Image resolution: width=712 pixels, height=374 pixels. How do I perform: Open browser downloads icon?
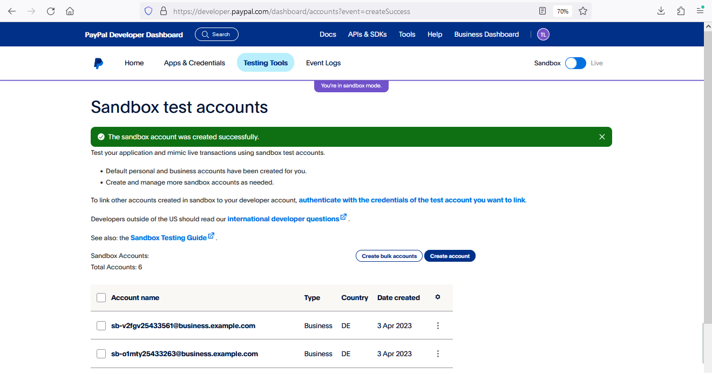tap(661, 11)
